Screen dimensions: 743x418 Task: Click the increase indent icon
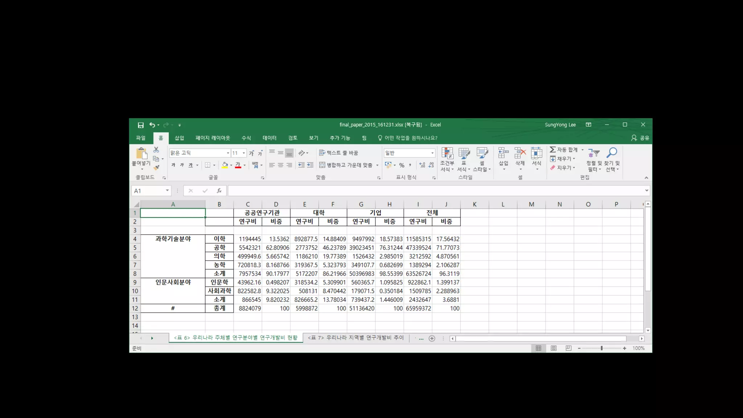click(x=310, y=165)
